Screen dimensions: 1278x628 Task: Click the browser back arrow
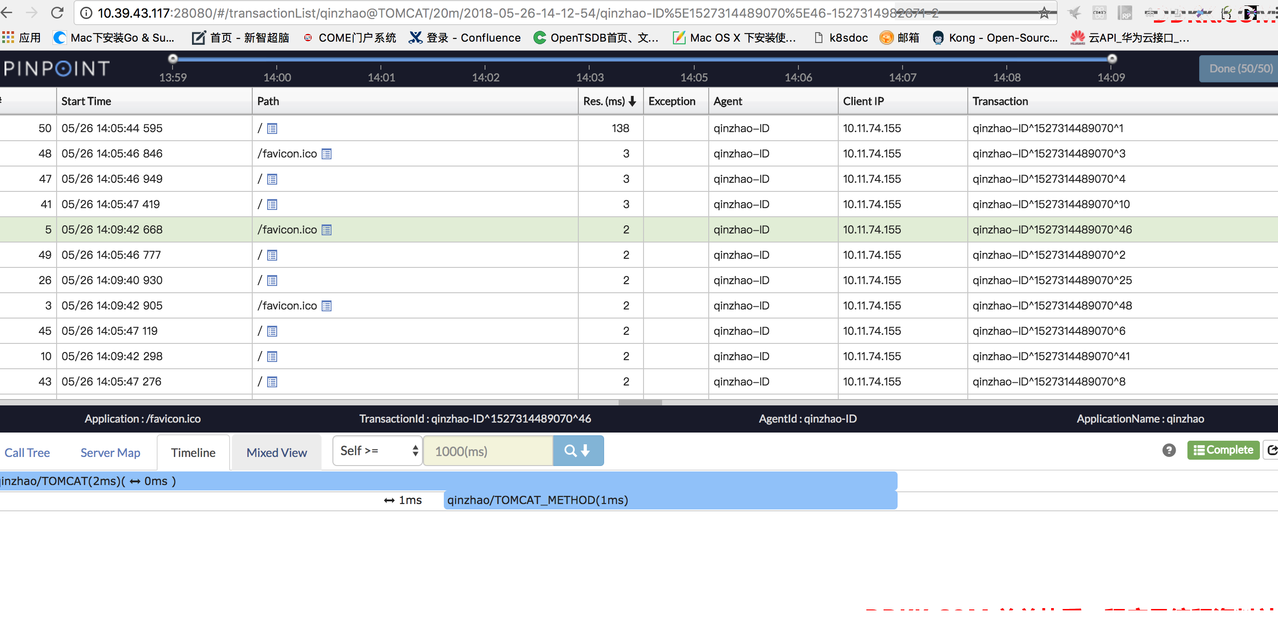click(7, 12)
